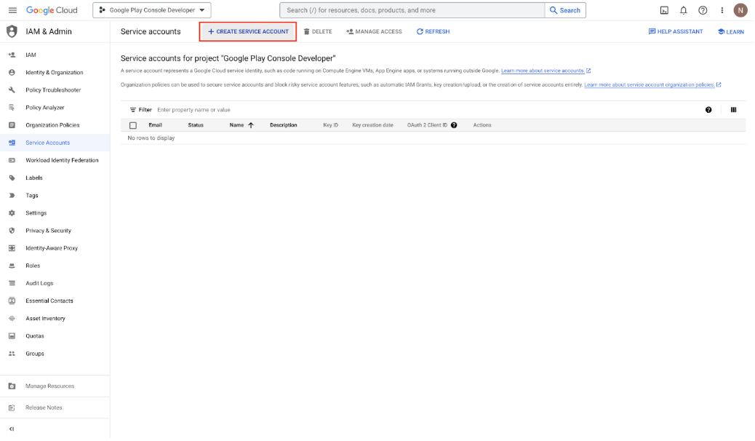Click the Asset Inventory icon
The width and height of the screenshot is (755, 441).
12,319
